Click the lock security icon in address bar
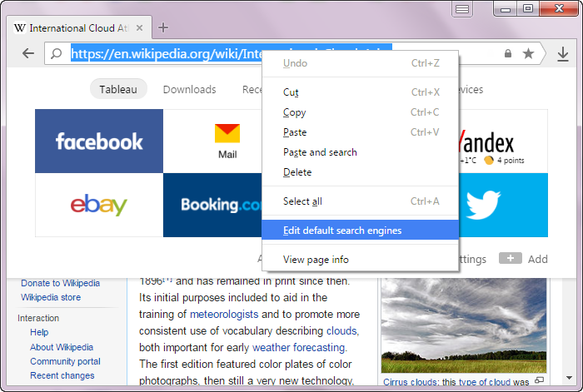The image size is (583, 392). click(508, 53)
